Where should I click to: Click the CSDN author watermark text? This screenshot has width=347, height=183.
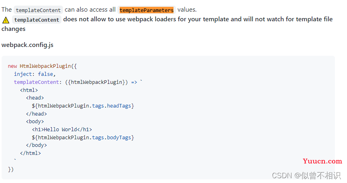(x=306, y=175)
